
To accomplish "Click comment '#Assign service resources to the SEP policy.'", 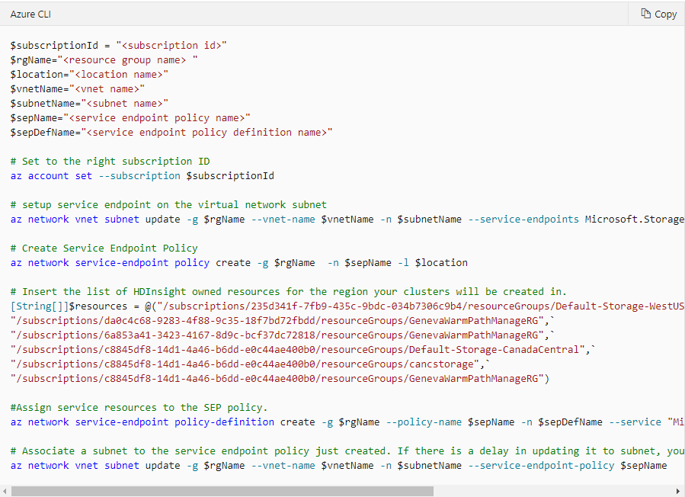I will (139, 407).
